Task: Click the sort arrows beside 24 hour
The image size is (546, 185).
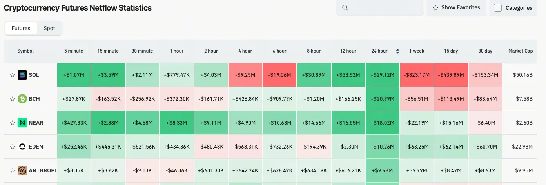Action: (x=397, y=51)
